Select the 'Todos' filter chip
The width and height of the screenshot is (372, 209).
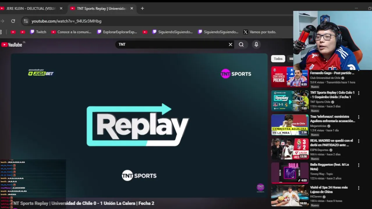tap(278, 59)
